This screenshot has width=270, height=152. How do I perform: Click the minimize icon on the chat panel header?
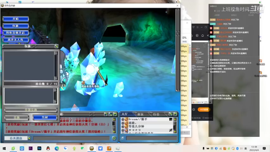tap(110, 114)
